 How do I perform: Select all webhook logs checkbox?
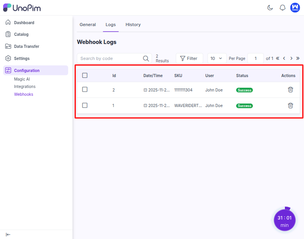pos(85,76)
